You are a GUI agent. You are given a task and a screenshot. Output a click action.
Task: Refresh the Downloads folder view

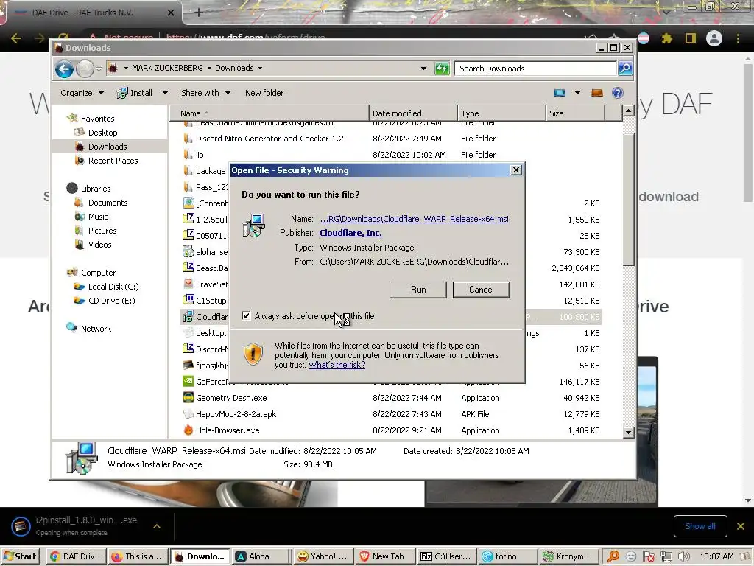click(442, 69)
